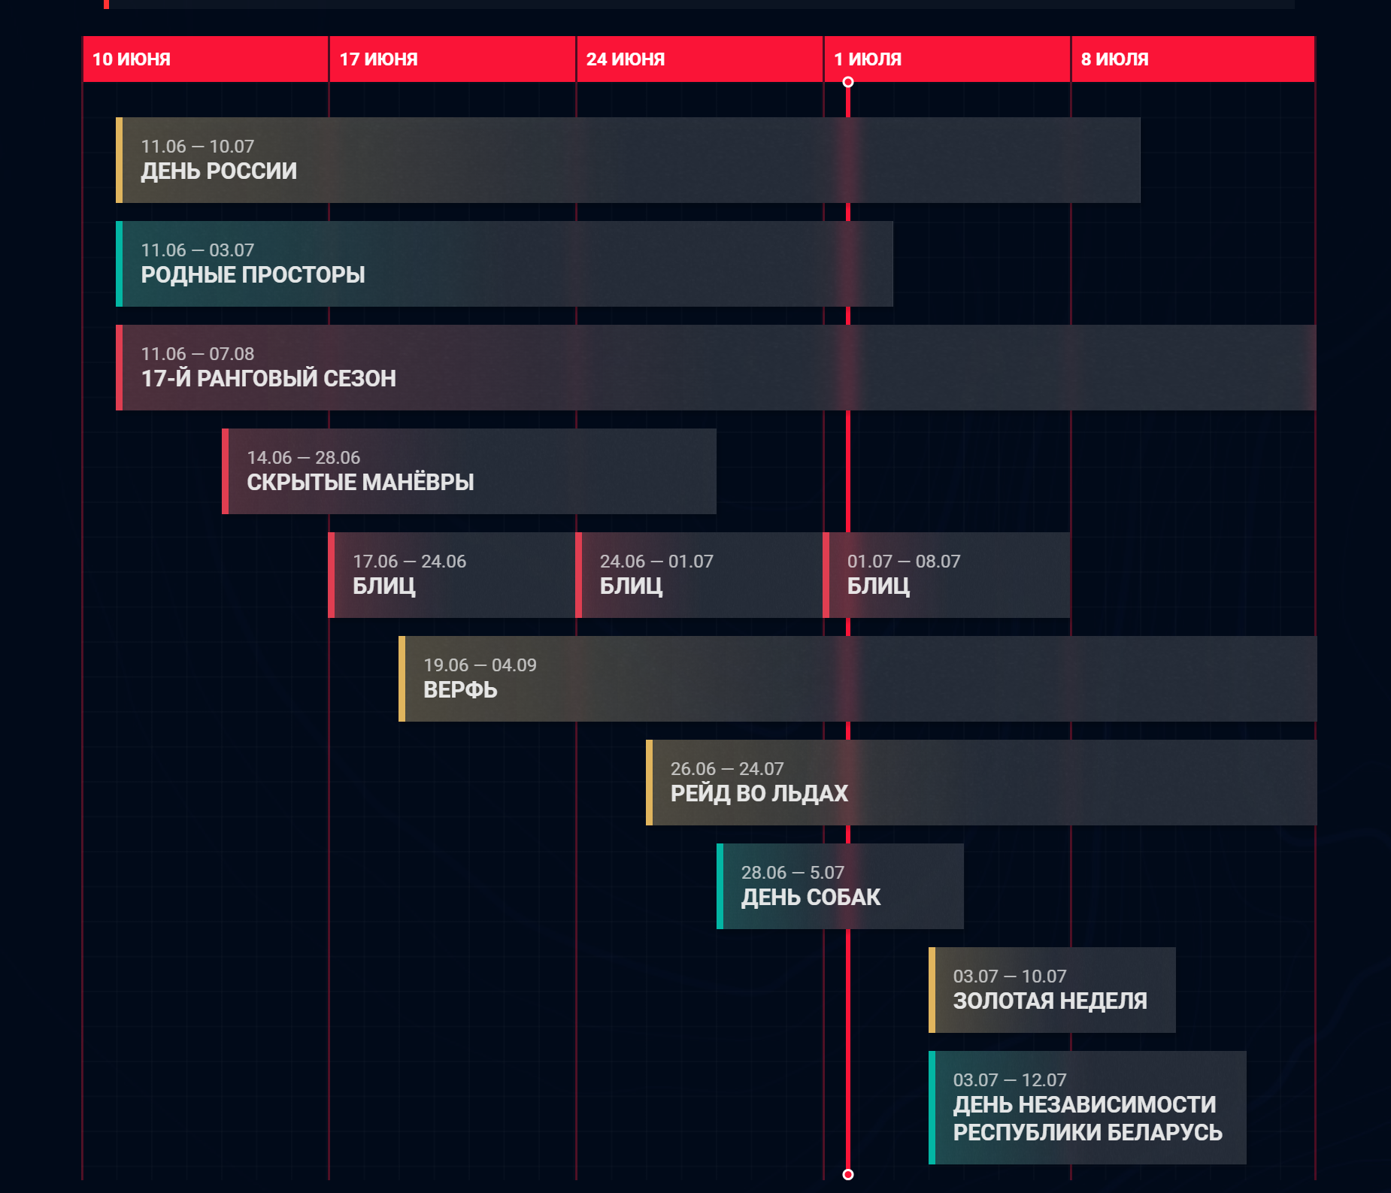Select the 24 июня week header
The height and width of the screenshot is (1193, 1391).
tap(699, 59)
